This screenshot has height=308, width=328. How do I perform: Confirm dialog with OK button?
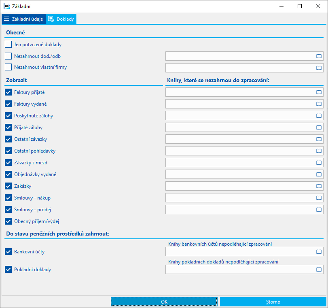(x=164, y=302)
